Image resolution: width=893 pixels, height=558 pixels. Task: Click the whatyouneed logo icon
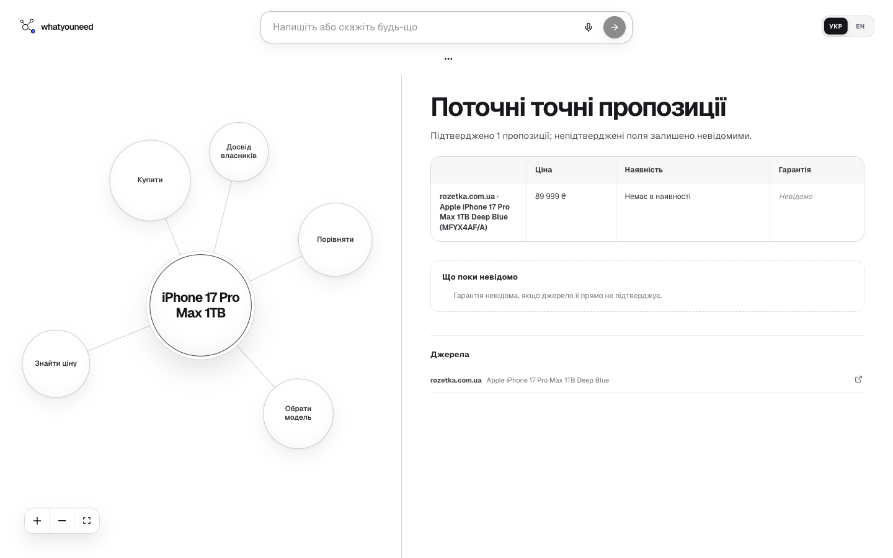(x=27, y=26)
